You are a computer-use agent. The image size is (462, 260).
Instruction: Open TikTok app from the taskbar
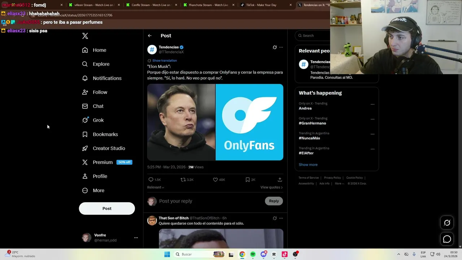(x=284, y=254)
